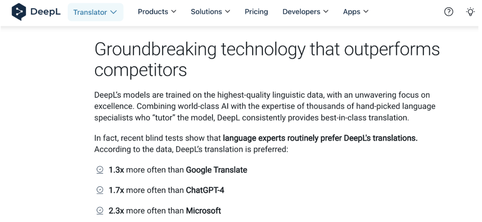Expand the Translator dropdown
Image resolution: width=482 pixels, height=222 pixels.
pos(96,12)
